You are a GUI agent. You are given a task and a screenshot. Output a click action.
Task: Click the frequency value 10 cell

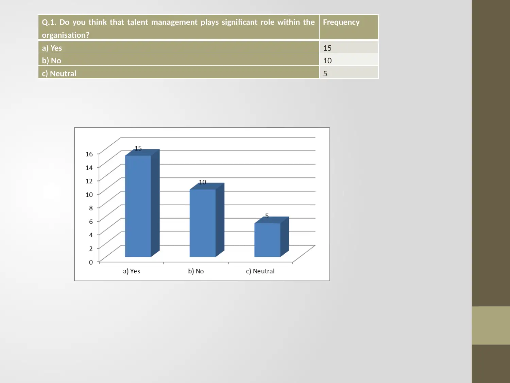click(x=349, y=60)
